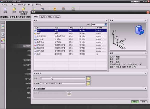This screenshot has height=109, width=150.
Task: Open the roles icon in left sidebar
Action: point(3,40)
